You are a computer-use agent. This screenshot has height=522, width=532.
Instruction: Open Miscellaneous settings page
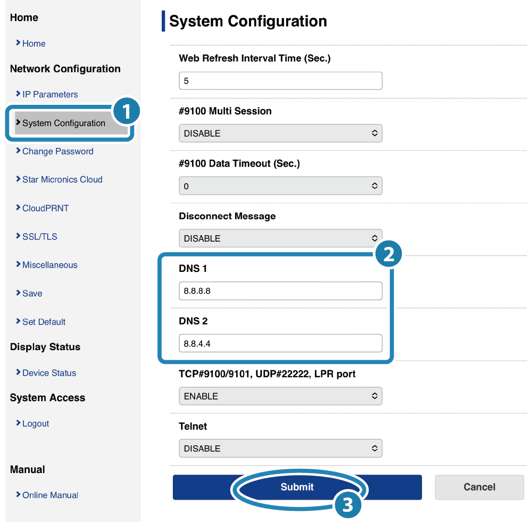pos(49,265)
